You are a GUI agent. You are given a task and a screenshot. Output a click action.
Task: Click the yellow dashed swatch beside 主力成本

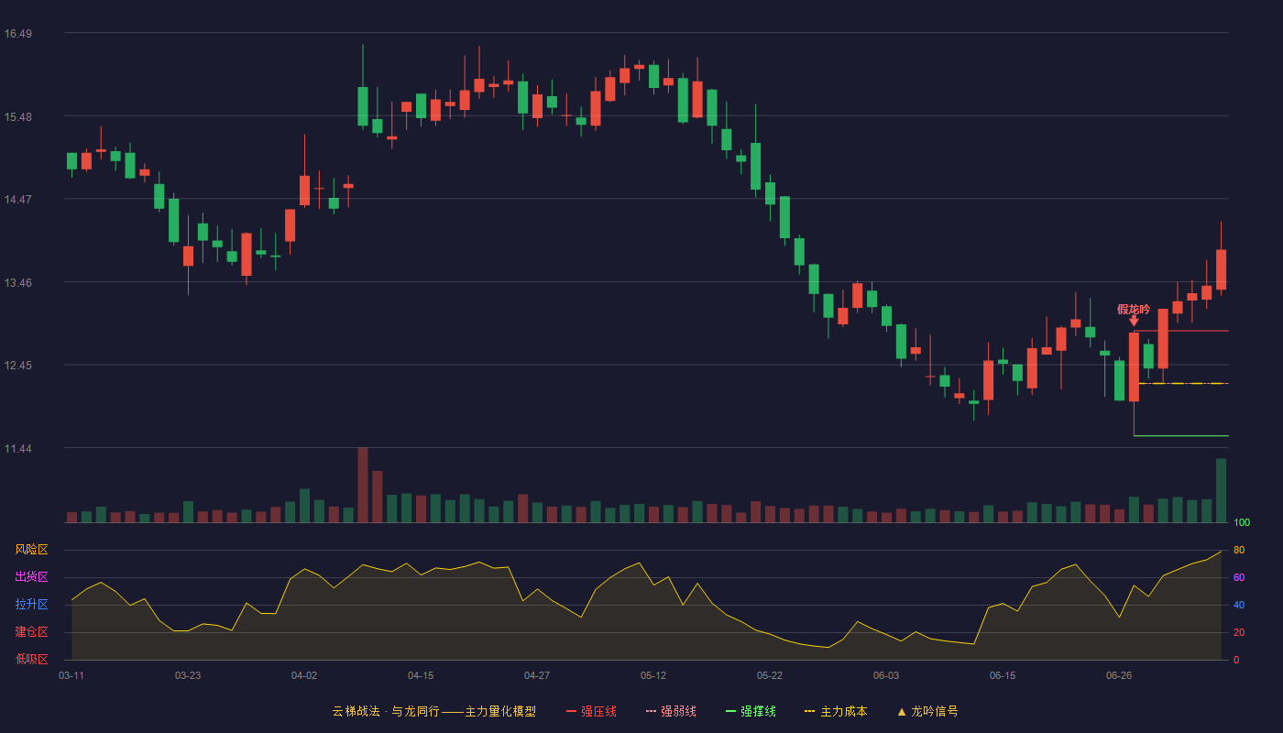click(809, 711)
